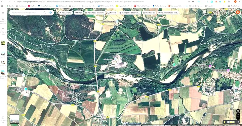This screenshot has height=126, width=242.
Task: Open the PayPal bookmark
Action: click(x=159, y=6)
